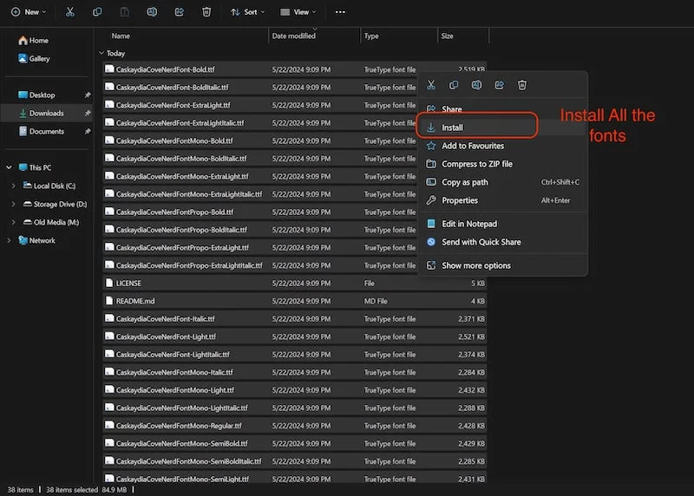Click the Share icon in the top toolbar
This screenshot has width=694, height=496.
pos(180,12)
